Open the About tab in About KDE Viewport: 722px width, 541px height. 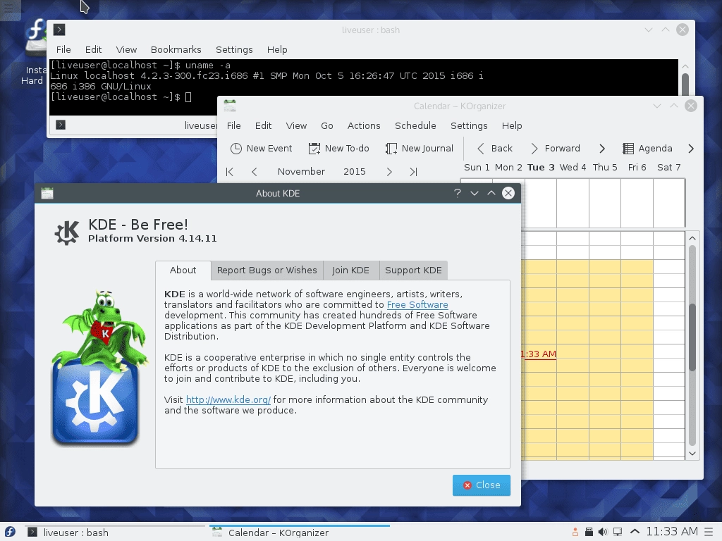tap(183, 270)
